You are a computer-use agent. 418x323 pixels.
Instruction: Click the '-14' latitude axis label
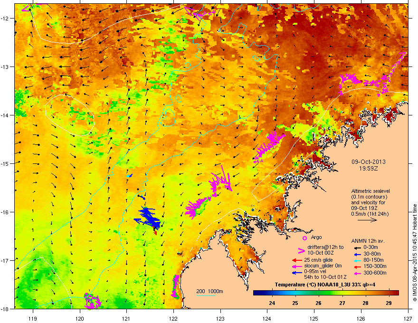pyautogui.click(x=5, y=115)
